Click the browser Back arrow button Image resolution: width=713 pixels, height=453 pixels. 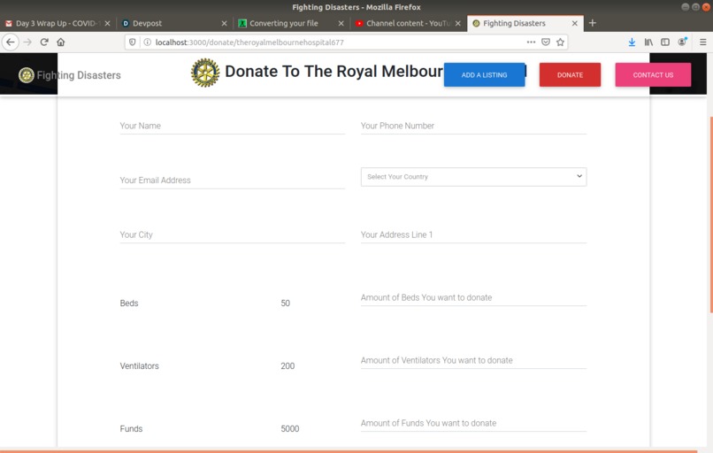(x=11, y=42)
